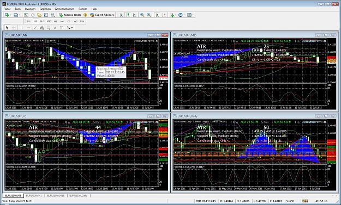The width and height of the screenshot is (341, 205).
Task: Select the Fibonacci retracement tool
Action: coord(49,28)
